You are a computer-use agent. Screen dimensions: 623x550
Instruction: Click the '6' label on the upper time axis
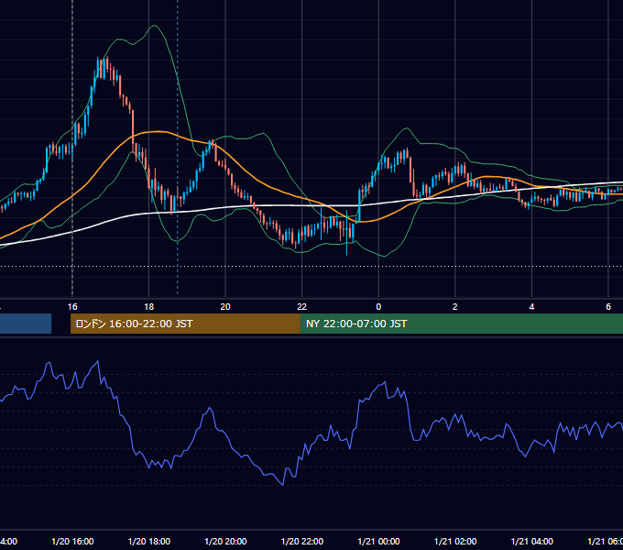(x=608, y=307)
